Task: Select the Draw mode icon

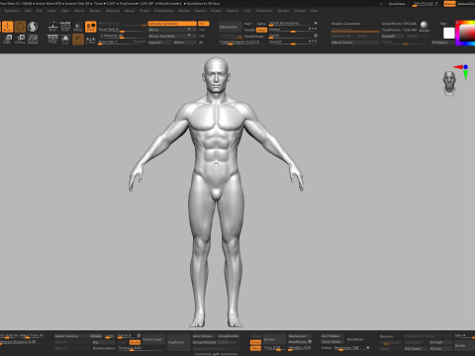Action: point(7,27)
